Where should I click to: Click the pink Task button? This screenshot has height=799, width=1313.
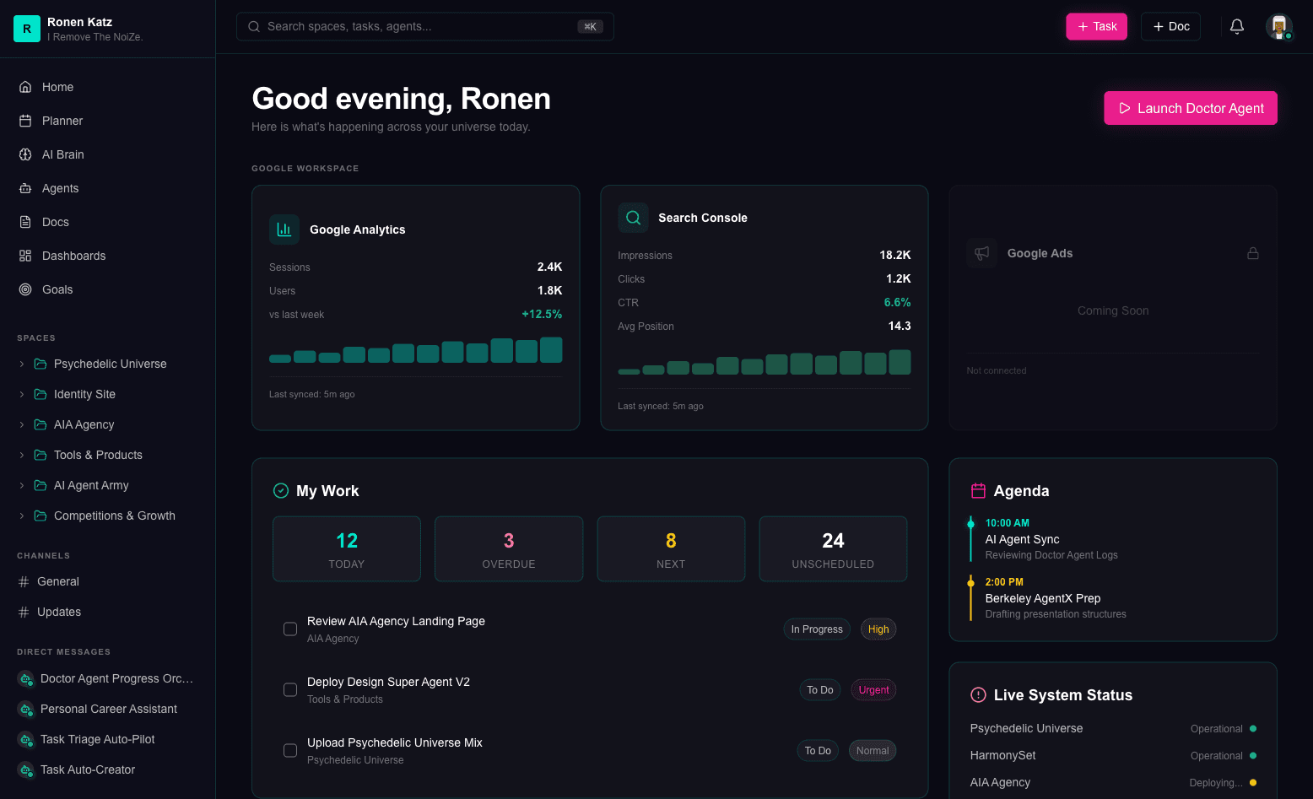pyautogui.click(x=1096, y=26)
